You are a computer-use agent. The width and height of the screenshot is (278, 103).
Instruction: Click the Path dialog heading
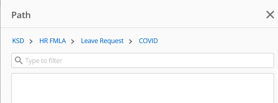pos(21,15)
